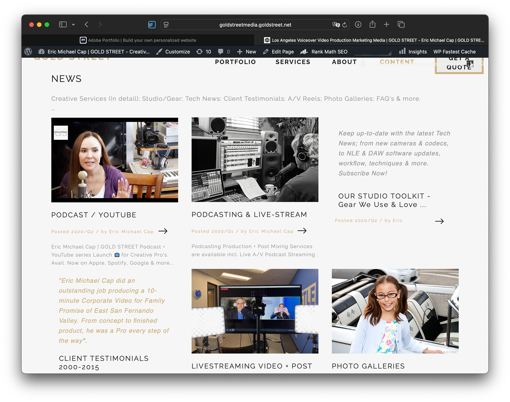Open the Eric Michael Cap site dashboard link
The height and width of the screenshot is (402, 510).
[94, 52]
